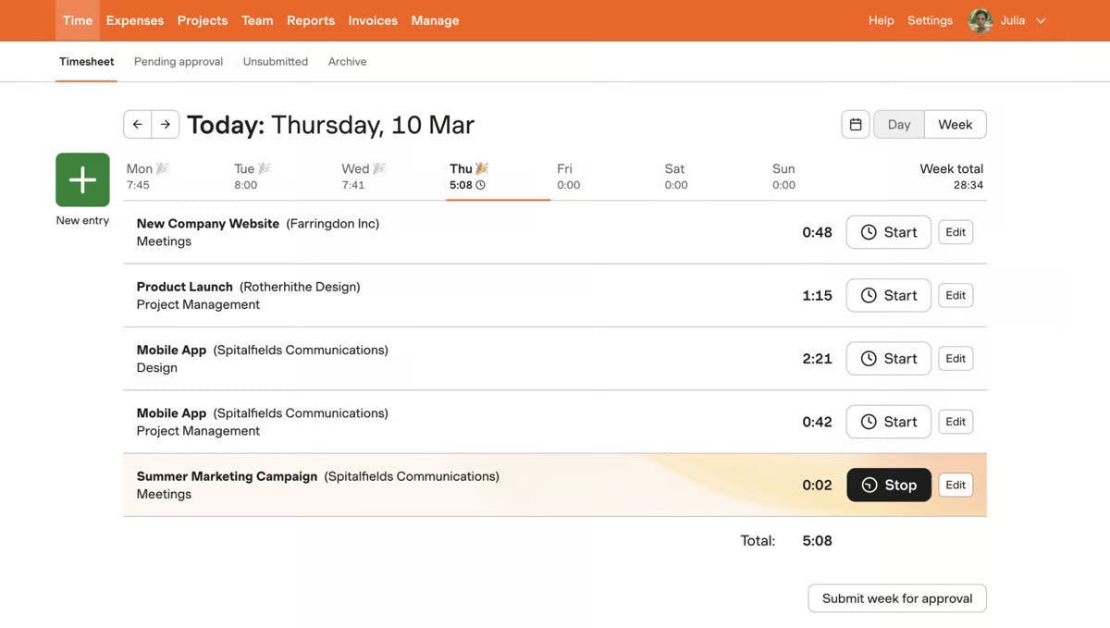The image size is (1110, 628).
Task: Switch to Week view
Action: [x=955, y=124]
